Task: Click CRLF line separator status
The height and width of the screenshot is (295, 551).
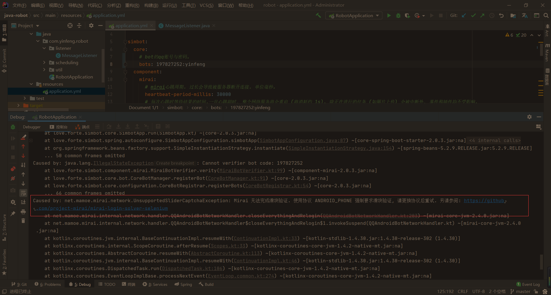Action: coord(463,291)
